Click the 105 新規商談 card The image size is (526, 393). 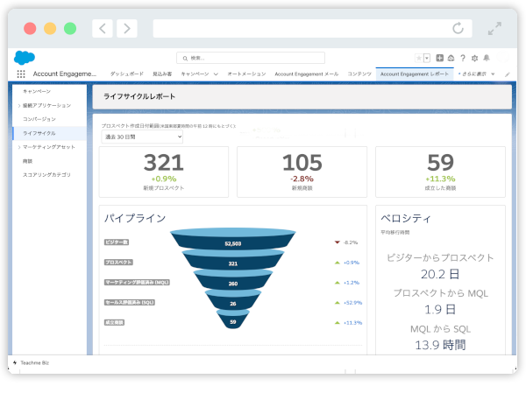(302, 172)
